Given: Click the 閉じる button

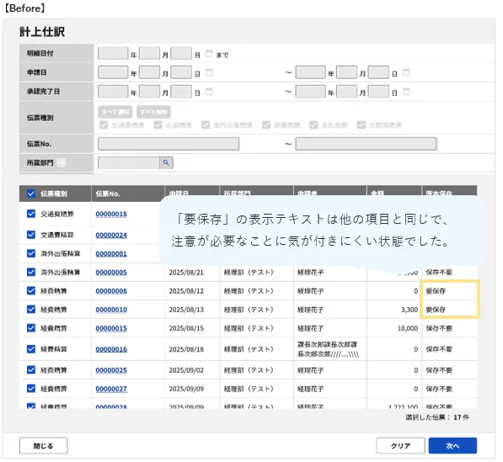Looking at the screenshot, I should (x=43, y=446).
